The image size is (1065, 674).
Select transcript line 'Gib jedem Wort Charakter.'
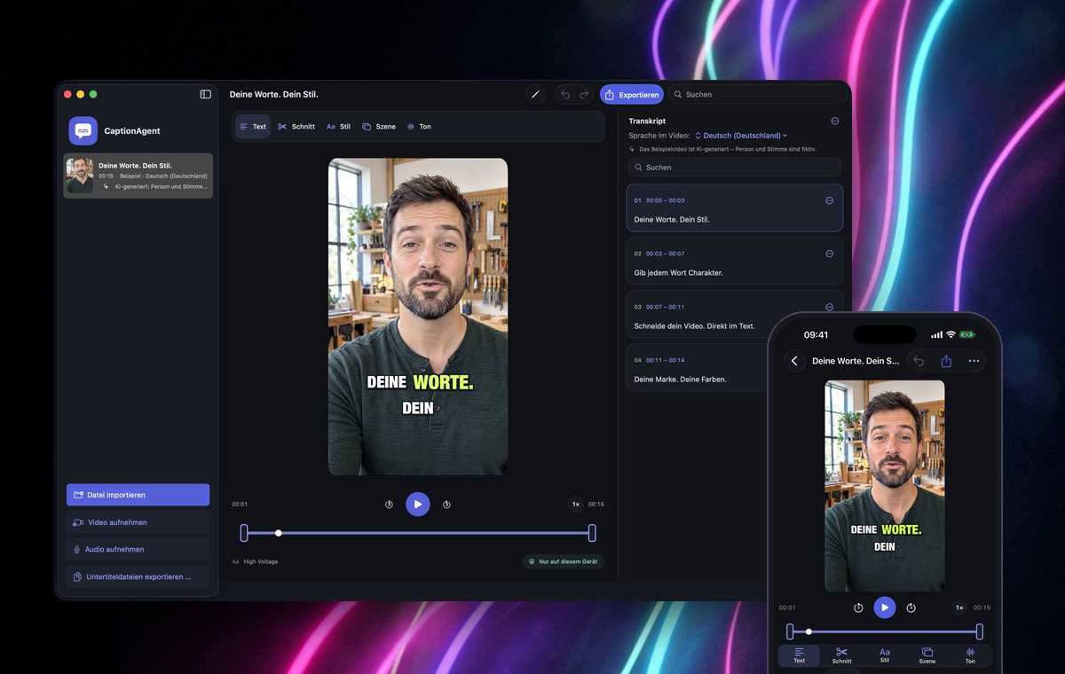pyautogui.click(x=678, y=272)
